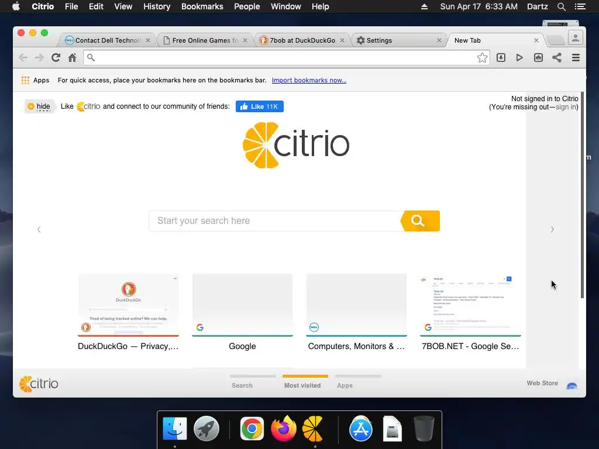The width and height of the screenshot is (599, 449).
Task: Click the Start your search here box
Action: click(x=275, y=220)
